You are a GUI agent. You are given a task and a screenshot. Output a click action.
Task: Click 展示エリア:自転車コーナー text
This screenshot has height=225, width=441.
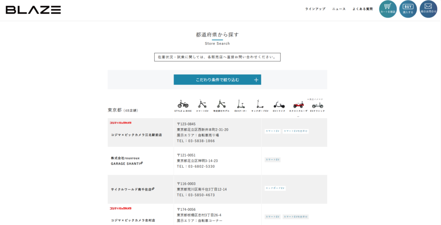(x=200, y=221)
